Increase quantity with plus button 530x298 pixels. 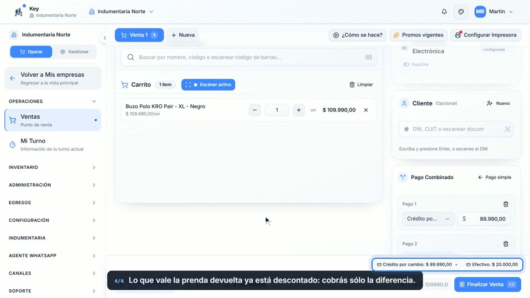299,110
